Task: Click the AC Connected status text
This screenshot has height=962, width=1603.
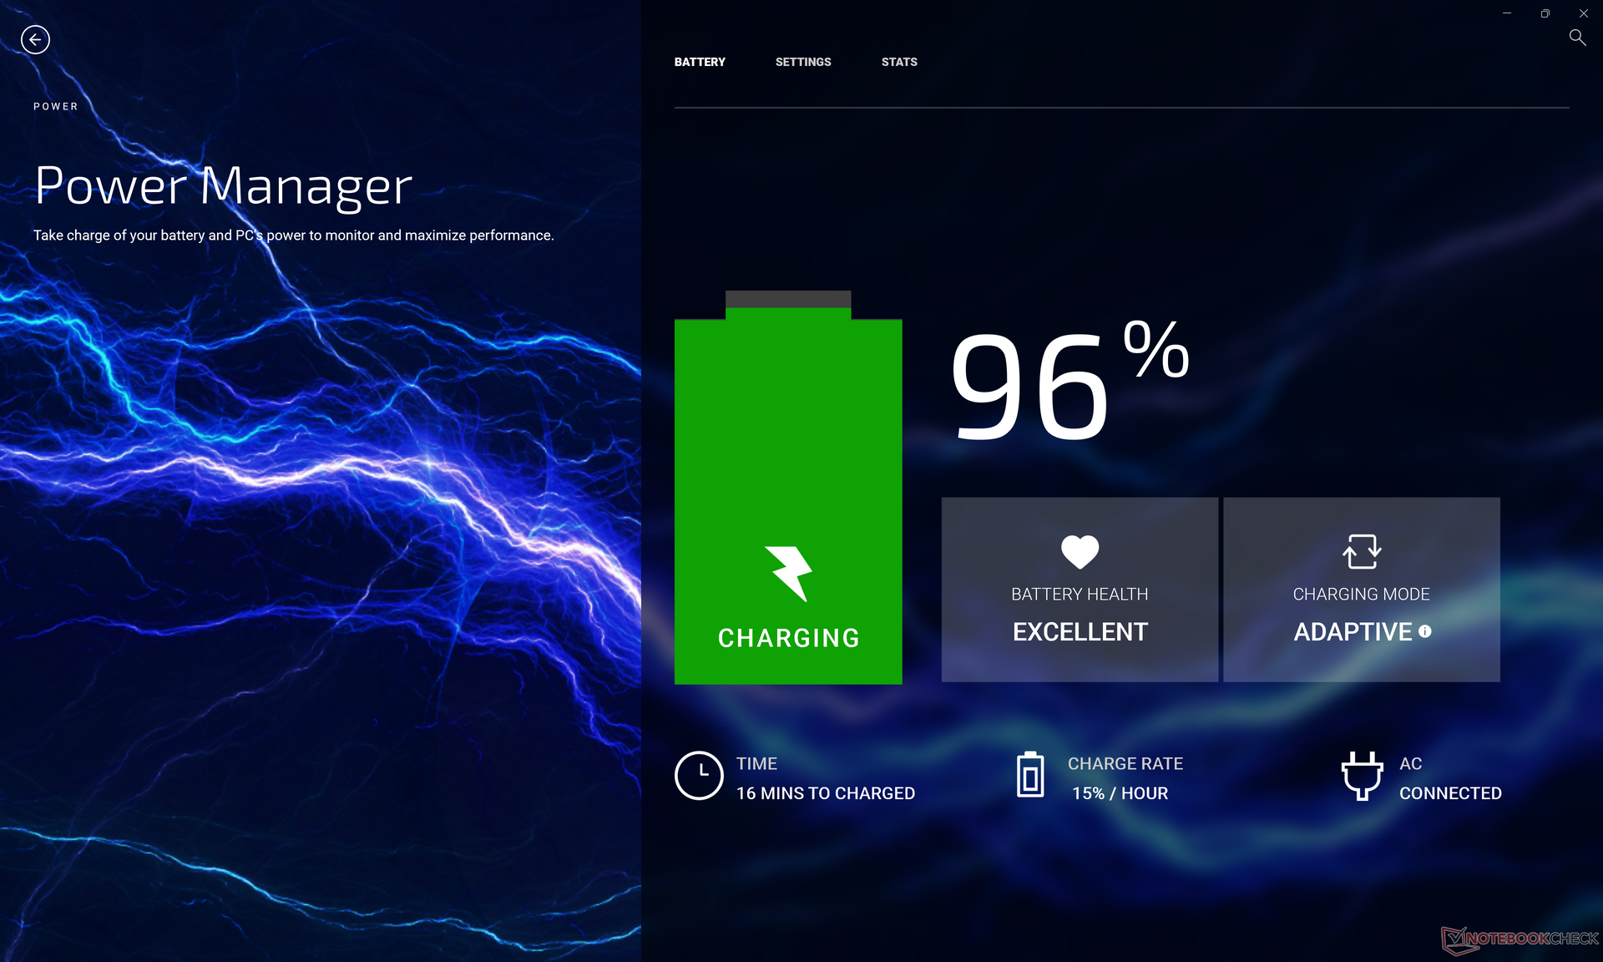Action: (1449, 793)
